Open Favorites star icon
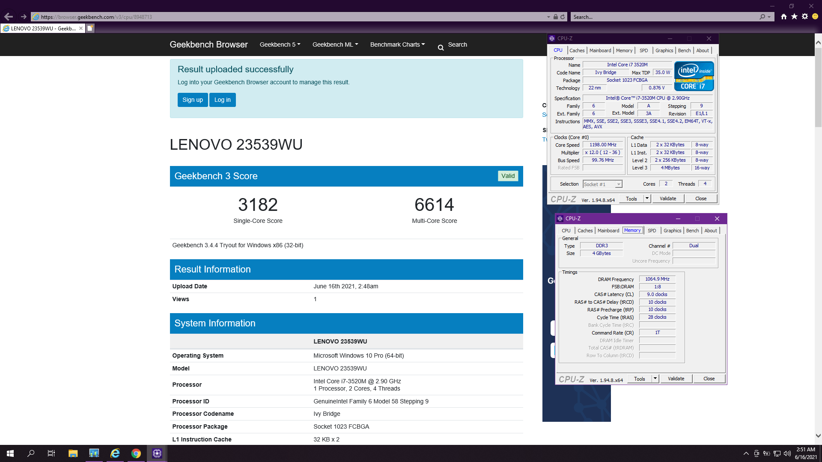Image resolution: width=822 pixels, height=462 pixels. [794, 17]
